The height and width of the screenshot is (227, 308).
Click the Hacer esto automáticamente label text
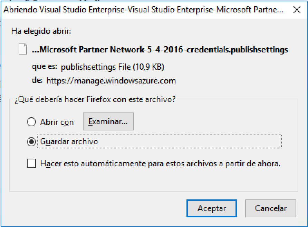point(160,164)
